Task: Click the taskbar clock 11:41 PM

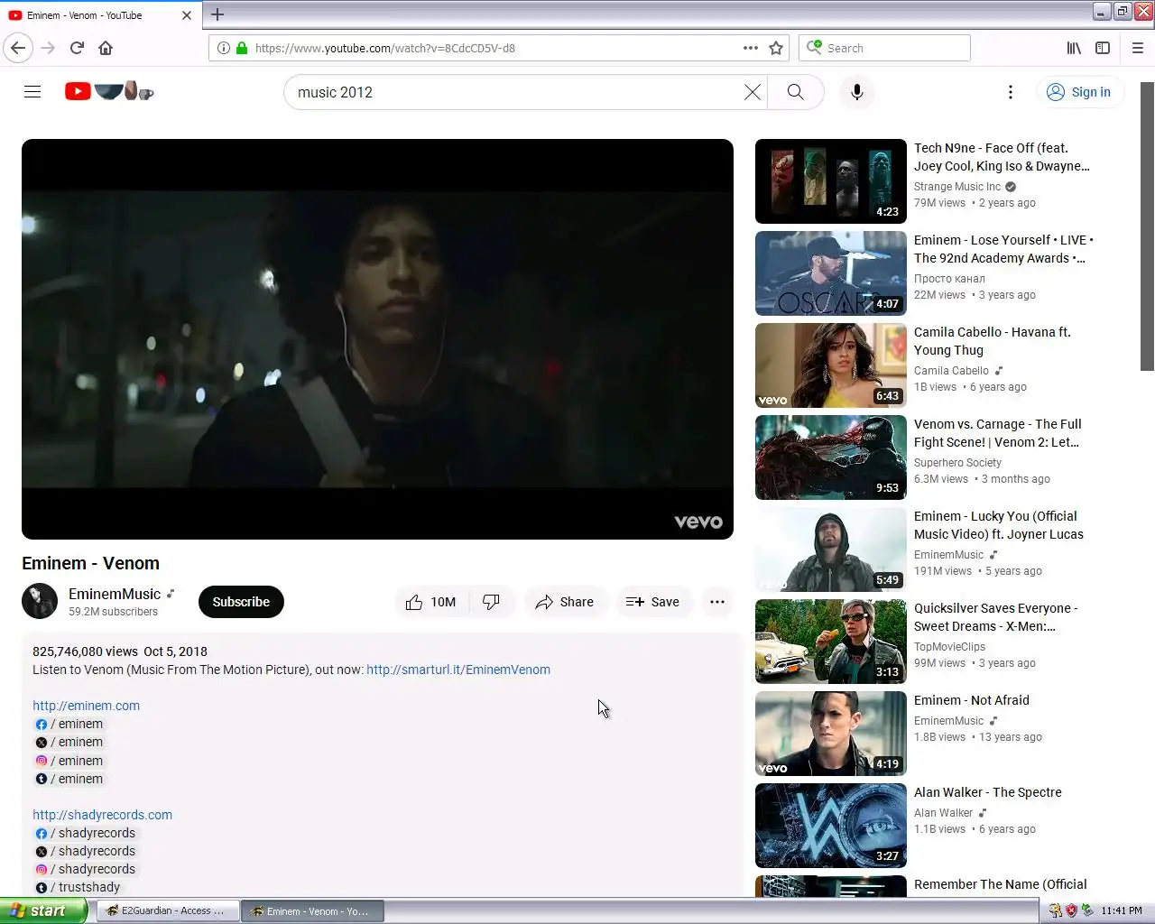Action: tap(1122, 911)
